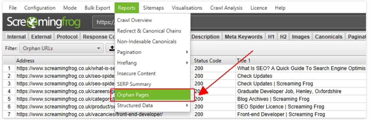Switch to the Internal tab
Screen dimensions: 370x121
click(x=16, y=37)
